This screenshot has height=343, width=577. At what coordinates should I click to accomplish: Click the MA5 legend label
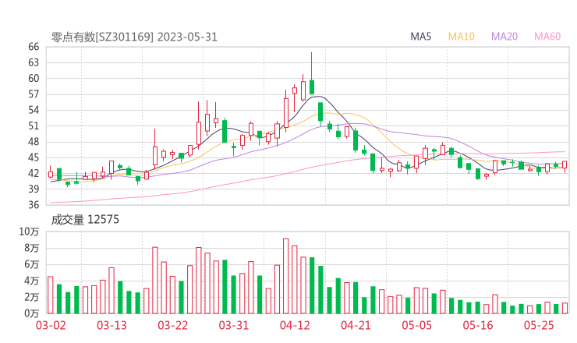[420, 37]
